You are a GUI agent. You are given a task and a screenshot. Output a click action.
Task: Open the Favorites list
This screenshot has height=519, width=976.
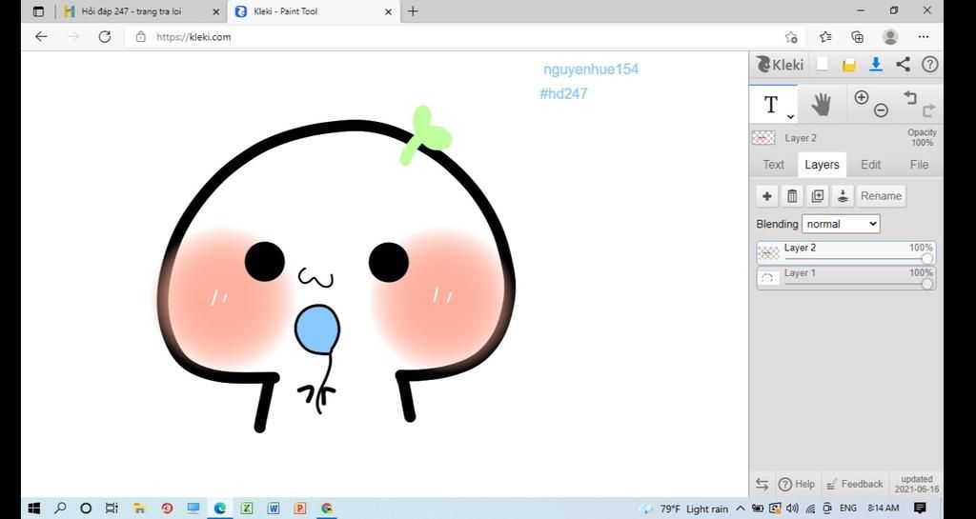825,37
